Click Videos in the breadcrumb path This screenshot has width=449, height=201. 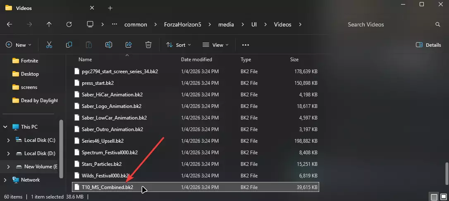[283, 25]
